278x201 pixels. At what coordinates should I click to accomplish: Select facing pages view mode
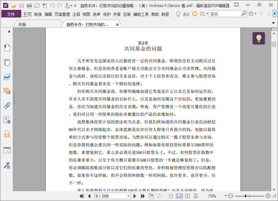187,196
